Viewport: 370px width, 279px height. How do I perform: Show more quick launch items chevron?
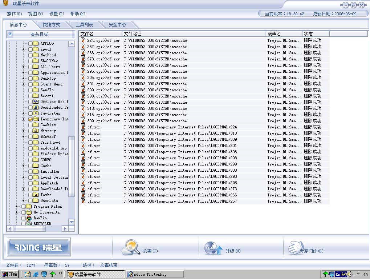coord(61,273)
